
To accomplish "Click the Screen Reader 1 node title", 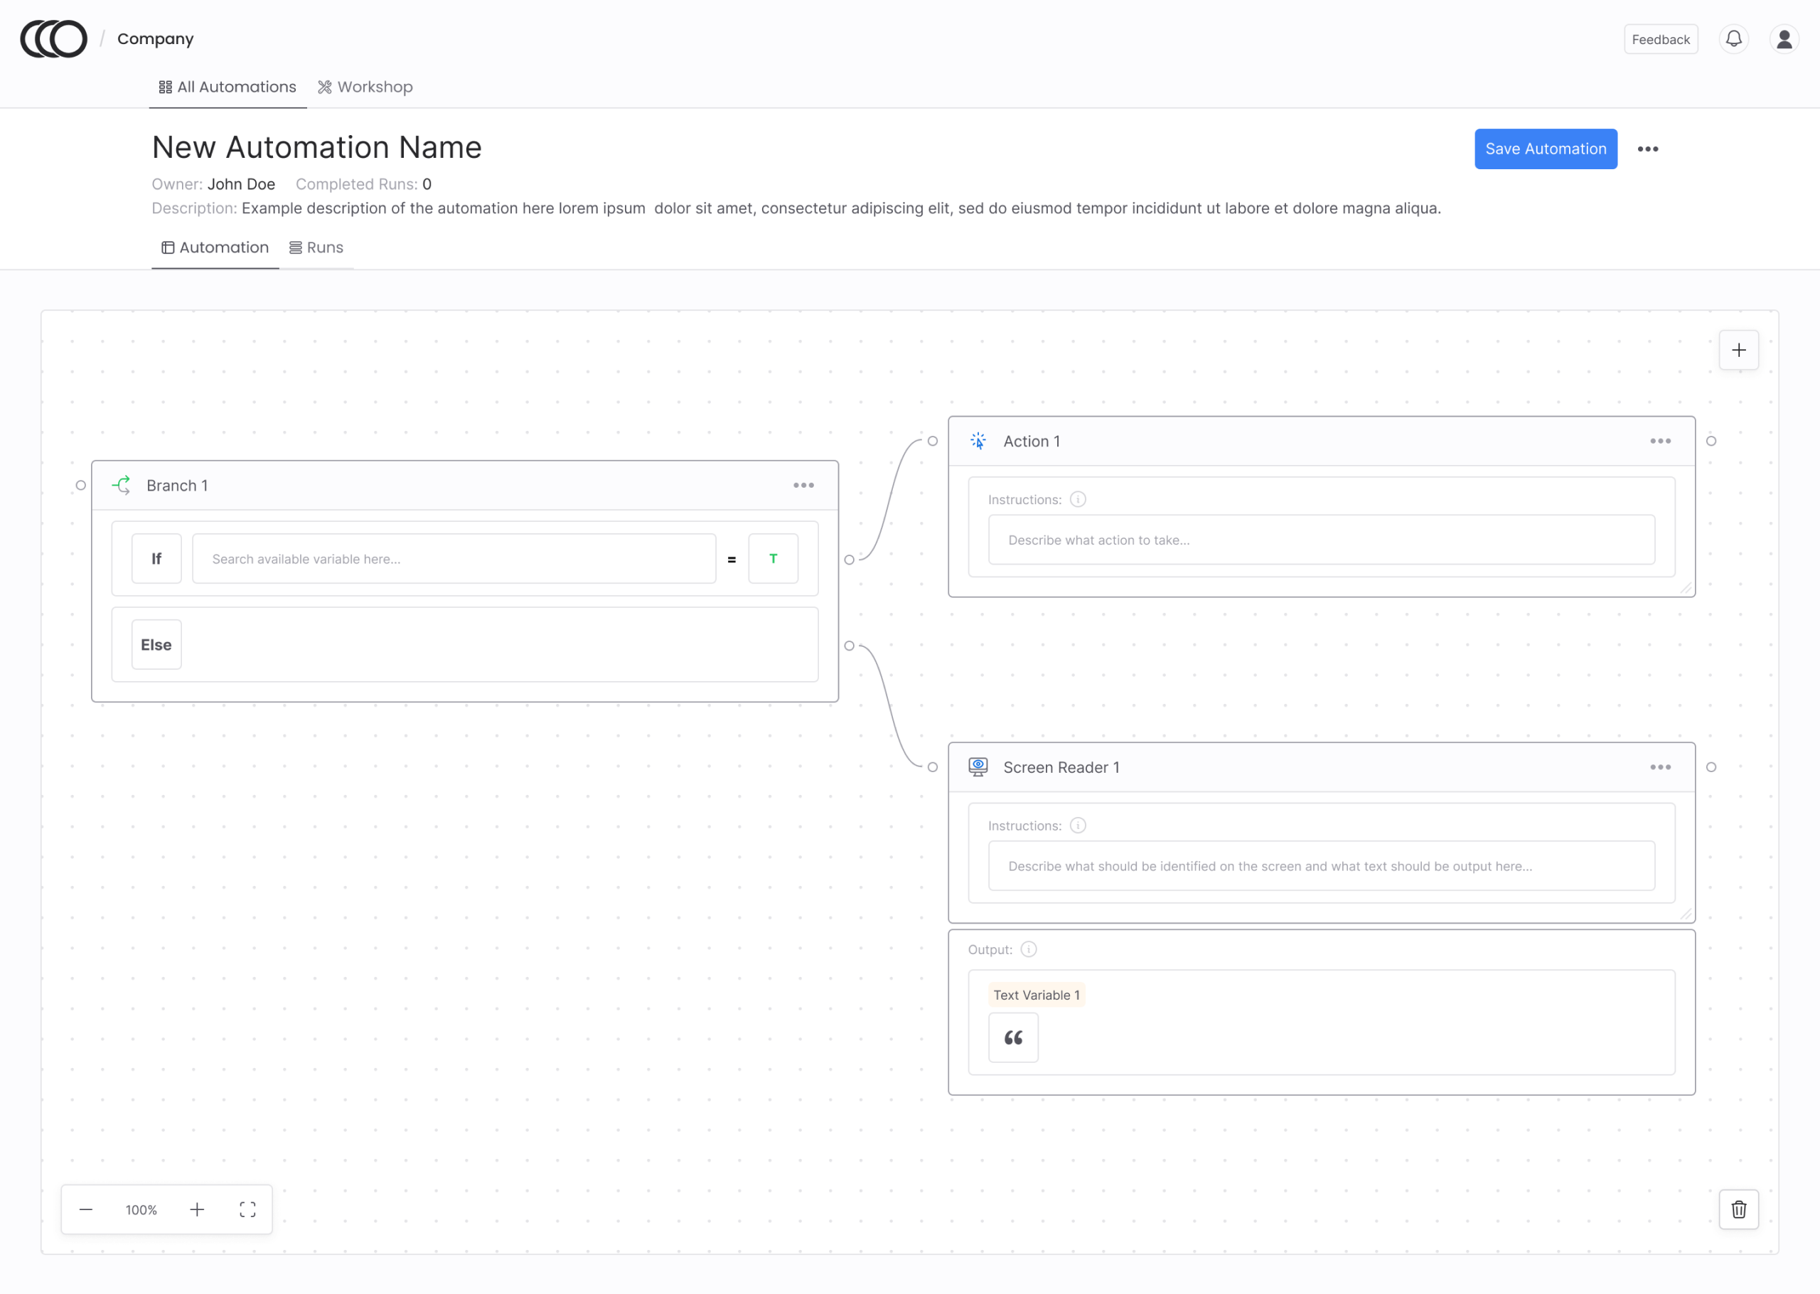I will [1061, 767].
